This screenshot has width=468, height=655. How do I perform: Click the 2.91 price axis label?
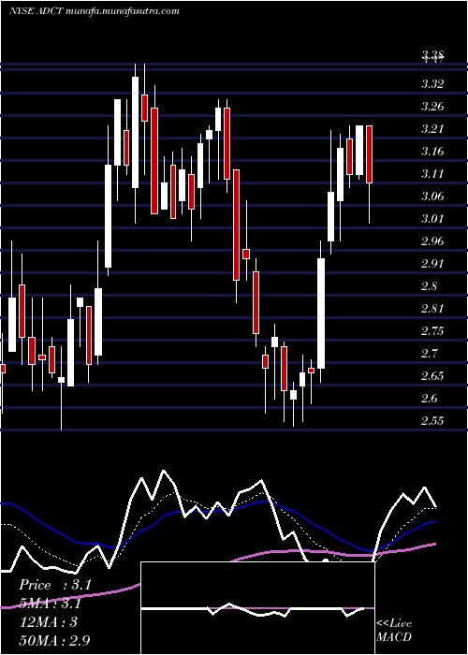[x=432, y=264]
